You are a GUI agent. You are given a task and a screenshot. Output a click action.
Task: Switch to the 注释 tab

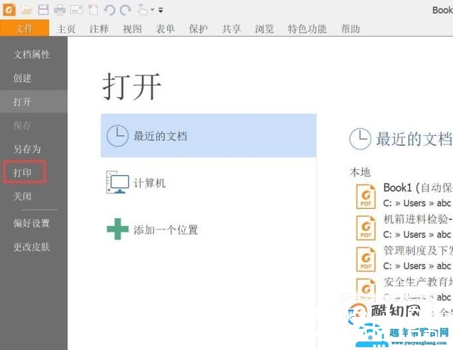pos(99,29)
